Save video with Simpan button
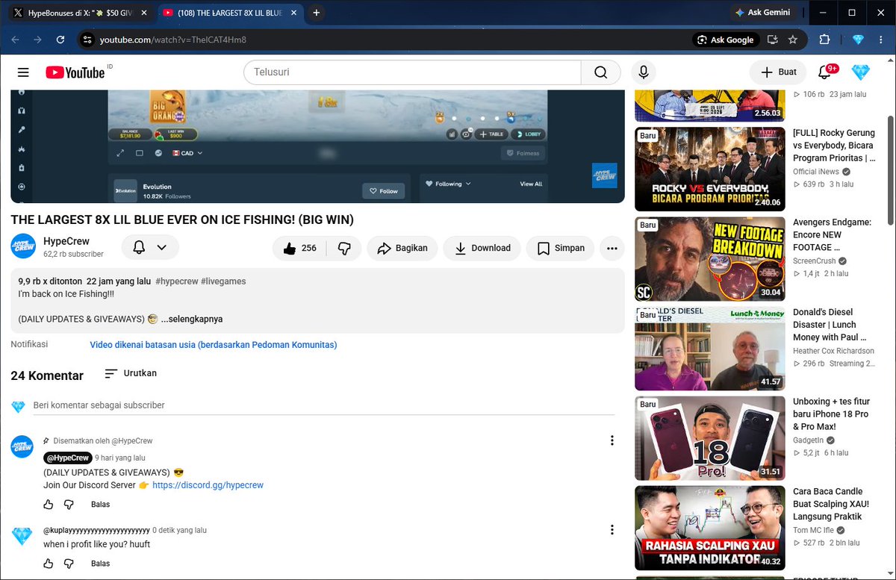The image size is (896, 580). coord(561,248)
